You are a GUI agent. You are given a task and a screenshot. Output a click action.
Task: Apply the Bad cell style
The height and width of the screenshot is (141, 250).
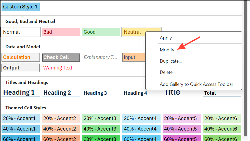point(61,32)
